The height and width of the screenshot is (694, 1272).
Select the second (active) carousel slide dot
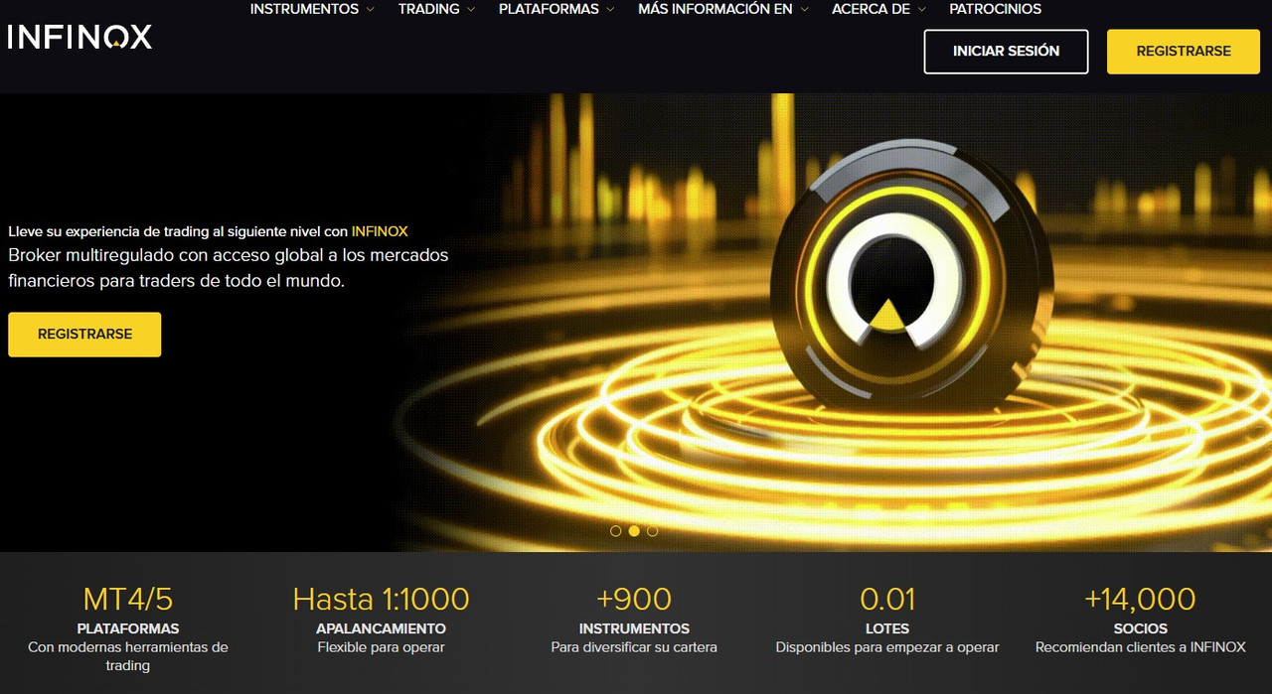pyautogui.click(x=634, y=531)
